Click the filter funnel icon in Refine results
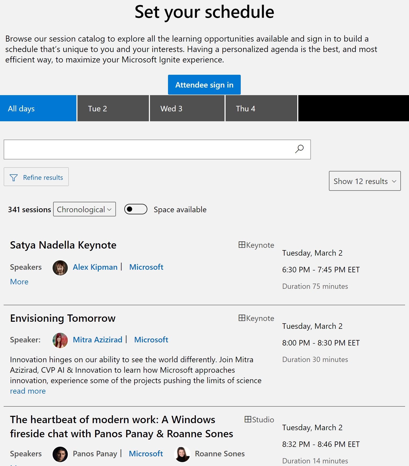This screenshot has height=466, width=409. coord(14,177)
